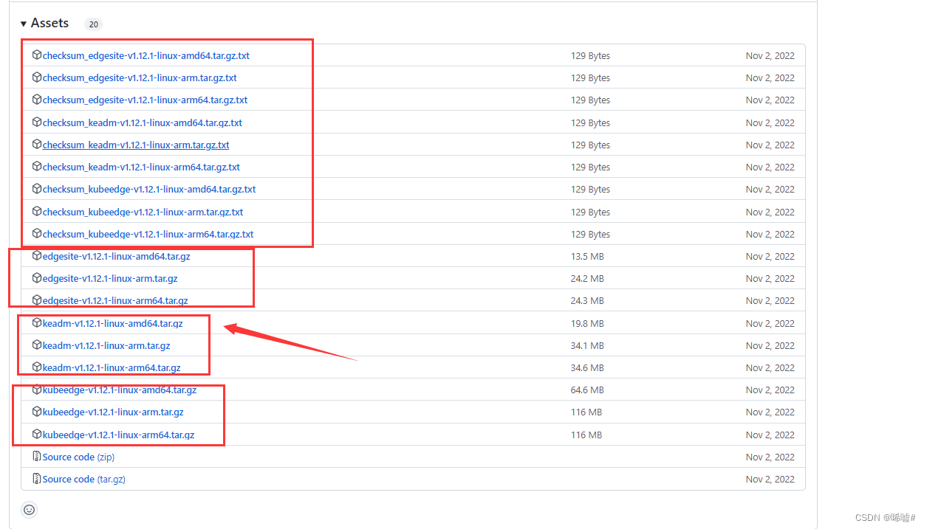Viewport: 927px width, 529px height.
Task: Click Nov 2, 2022 date on Source code (tar.gz) row
Action: [770, 479]
